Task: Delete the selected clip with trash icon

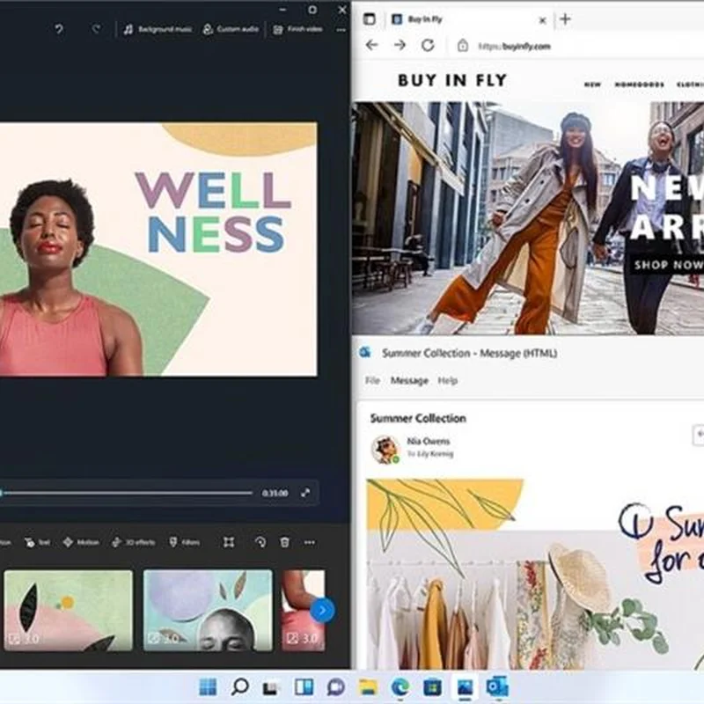Action: (x=284, y=543)
